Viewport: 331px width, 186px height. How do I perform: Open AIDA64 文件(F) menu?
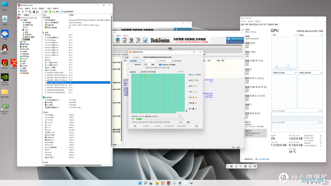(20, 9)
